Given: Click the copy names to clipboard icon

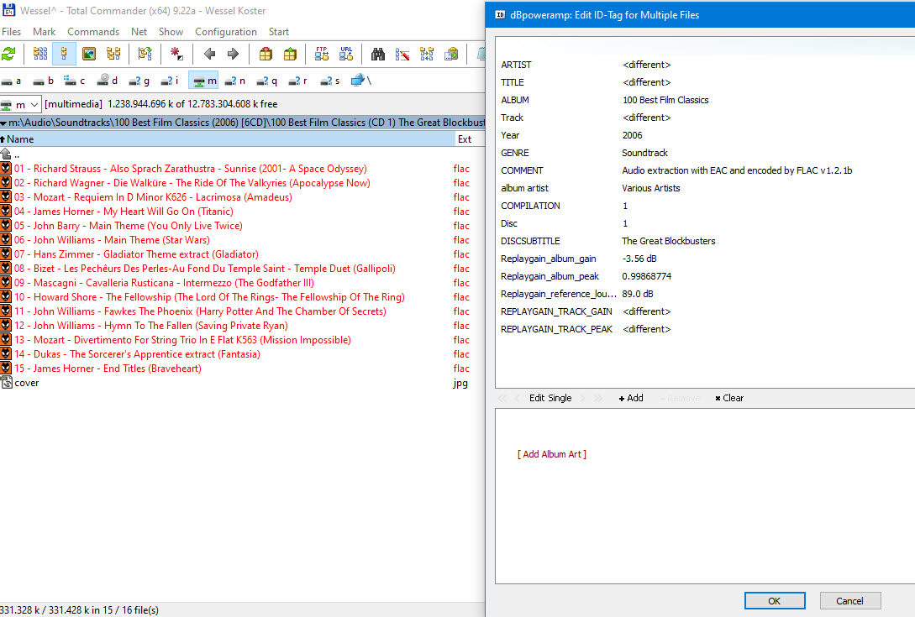Looking at the screenshot, I should 451,55.
